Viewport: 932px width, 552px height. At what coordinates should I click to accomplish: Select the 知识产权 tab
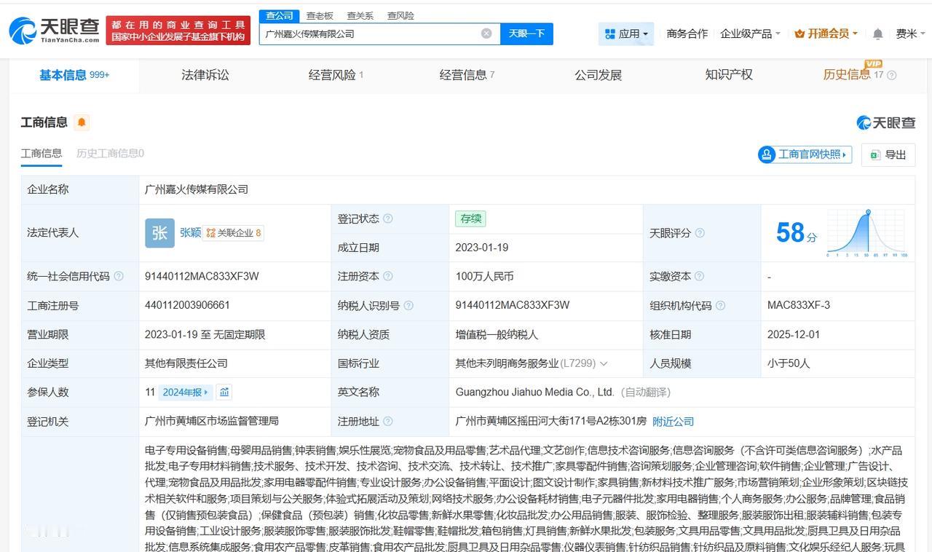729,75
